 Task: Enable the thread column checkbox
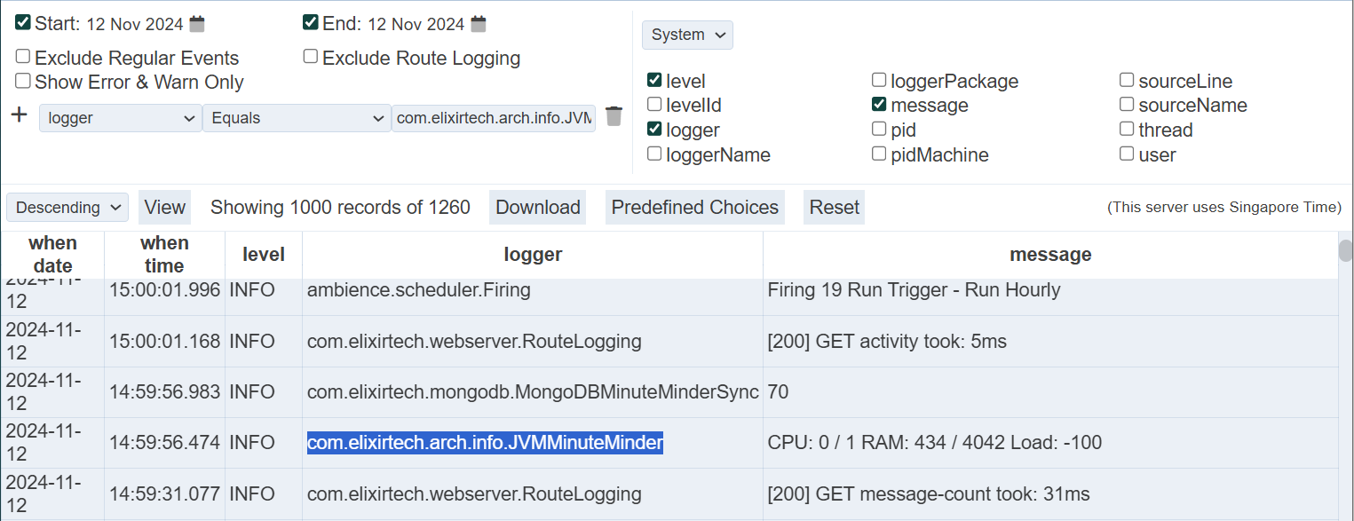(1127, 130)
